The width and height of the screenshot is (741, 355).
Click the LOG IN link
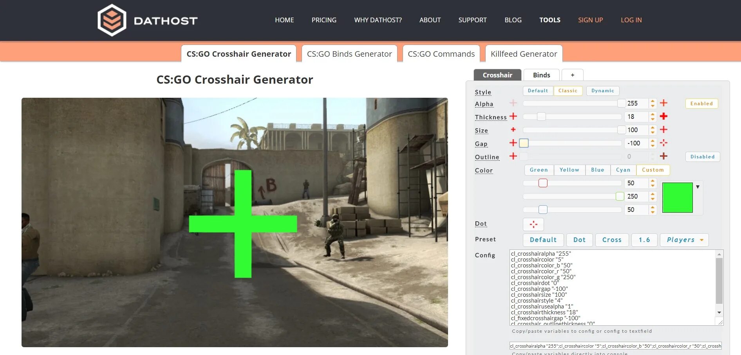point(631,20)
